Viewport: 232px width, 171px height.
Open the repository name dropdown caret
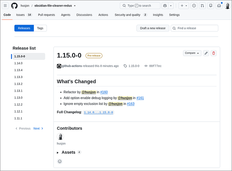tap(75, 6)
